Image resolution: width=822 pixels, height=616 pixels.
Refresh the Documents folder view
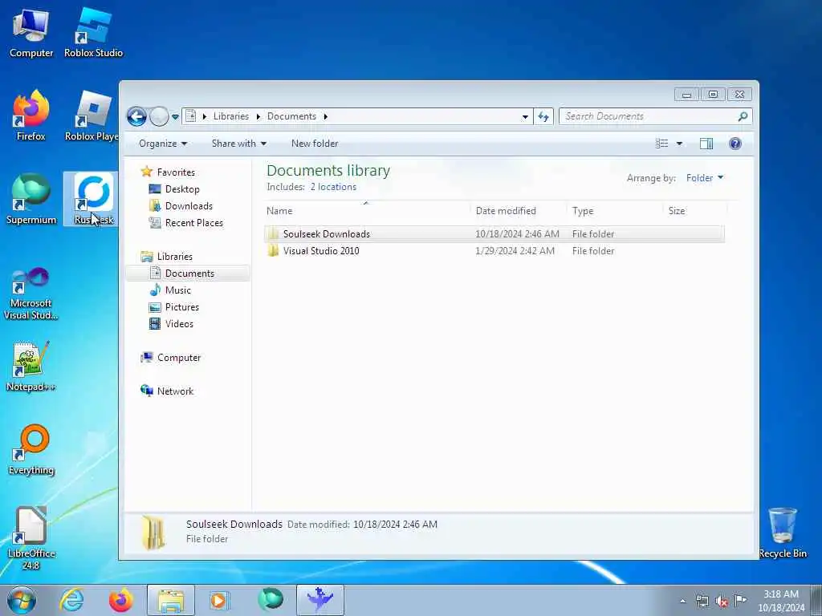[543, 116]
